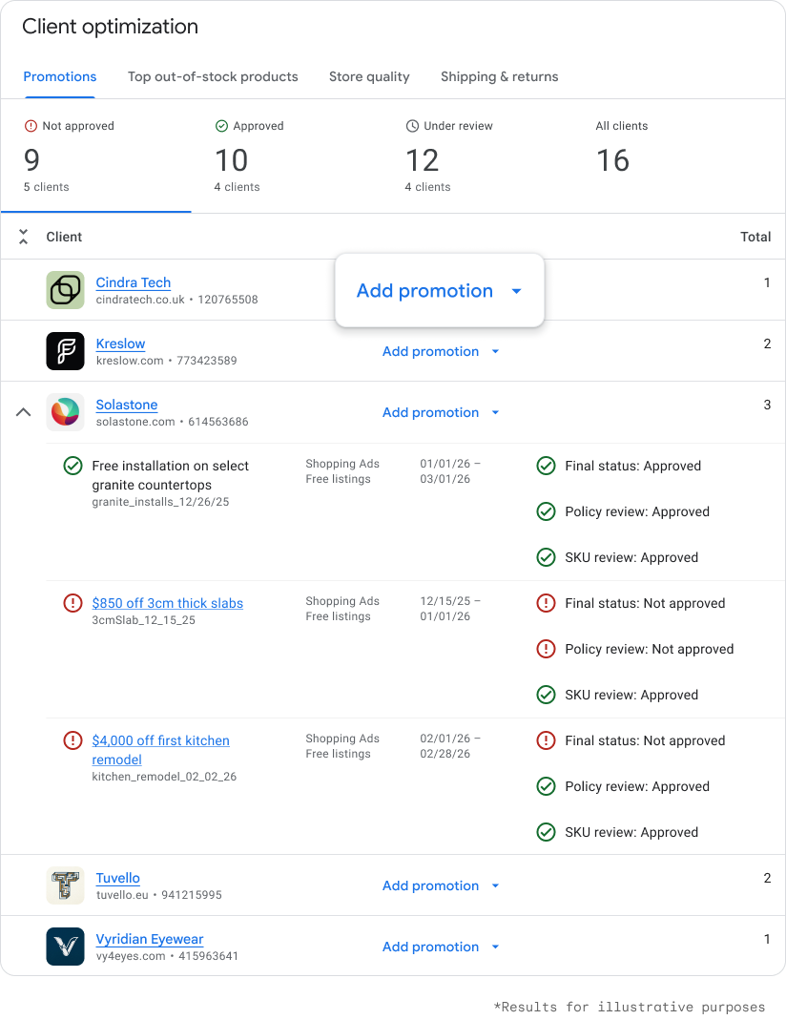
Task: Click the Under review clock icon
Action: coord(412,126)
